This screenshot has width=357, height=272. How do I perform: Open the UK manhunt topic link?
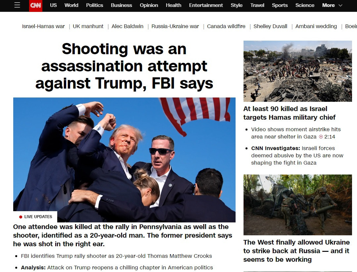tap(88, 26)
